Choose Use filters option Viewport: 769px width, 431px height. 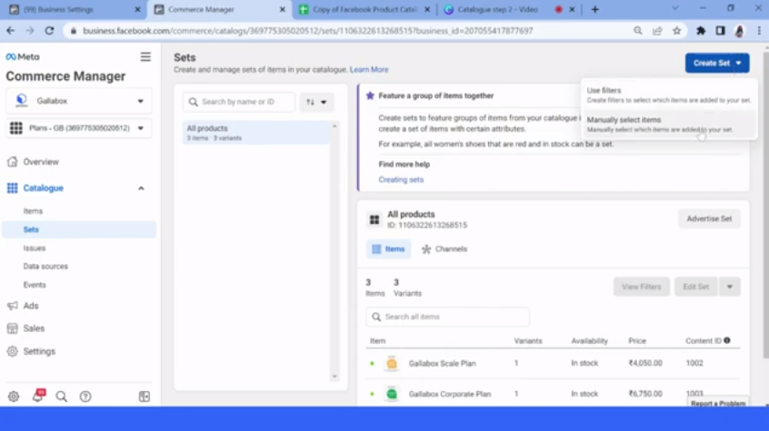(x=668, y=95)
